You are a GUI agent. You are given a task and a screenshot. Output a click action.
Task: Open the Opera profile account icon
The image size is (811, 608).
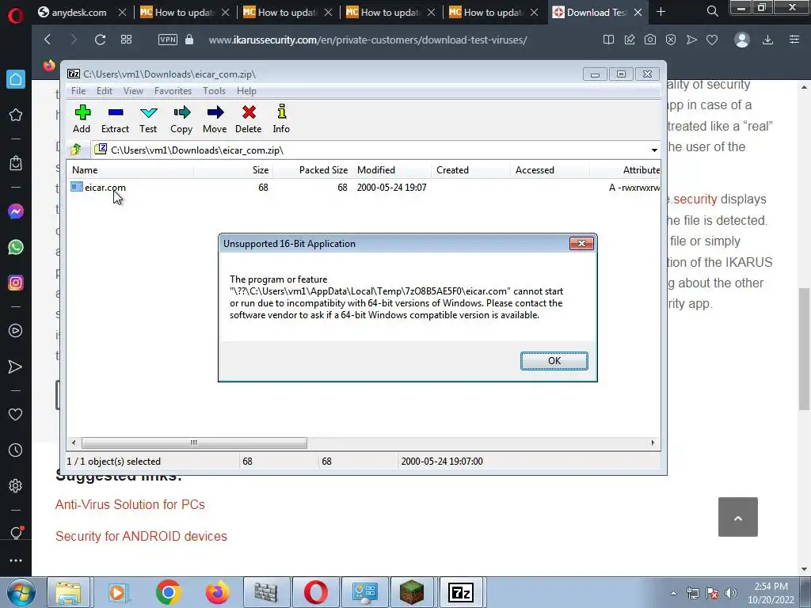[x=741, y=40]
